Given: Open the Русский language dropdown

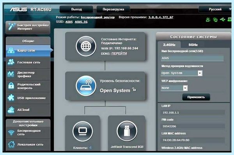Looking at the screenshot, I should pos(215,9).
